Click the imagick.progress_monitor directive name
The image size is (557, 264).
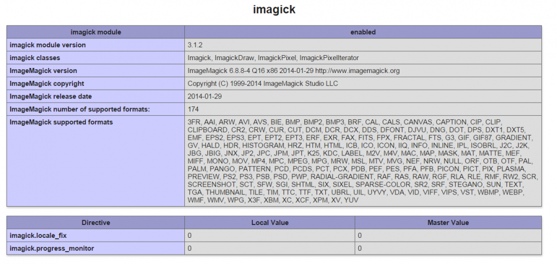tap(51, 248)
